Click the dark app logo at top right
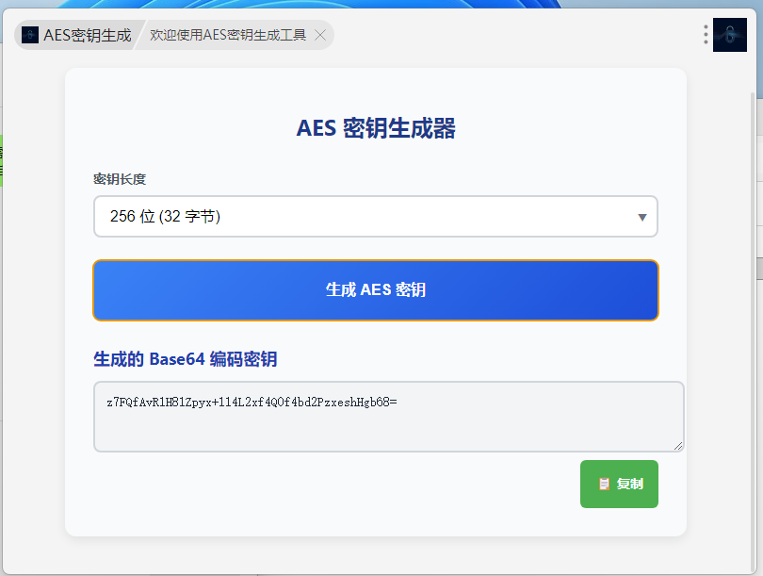This screenshot has height=576, width=763. [729, 35]
